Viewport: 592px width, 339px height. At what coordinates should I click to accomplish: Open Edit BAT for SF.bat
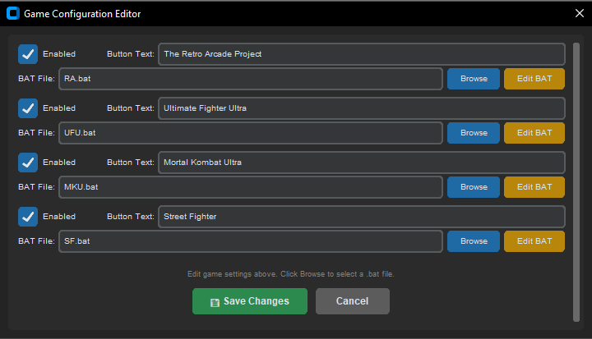(534, 241)
